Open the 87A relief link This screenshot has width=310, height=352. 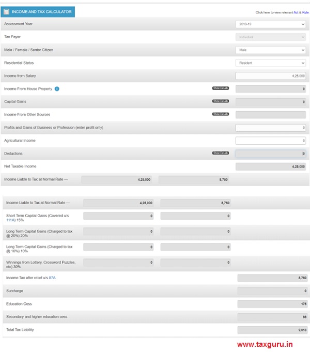[52, 278]
